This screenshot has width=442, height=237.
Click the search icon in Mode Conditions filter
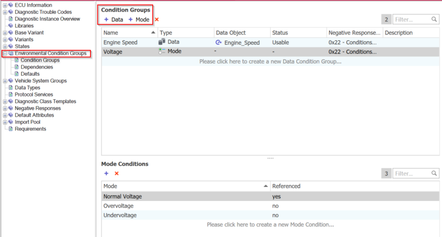point(434,173)
